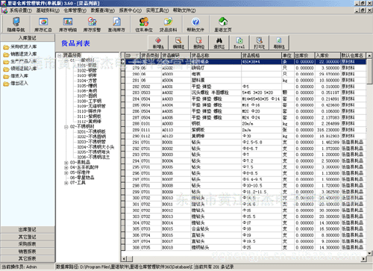Click the app icon left of 系统设置 menu
Screen dimensions: 373x271
click(x=4, y=10)
